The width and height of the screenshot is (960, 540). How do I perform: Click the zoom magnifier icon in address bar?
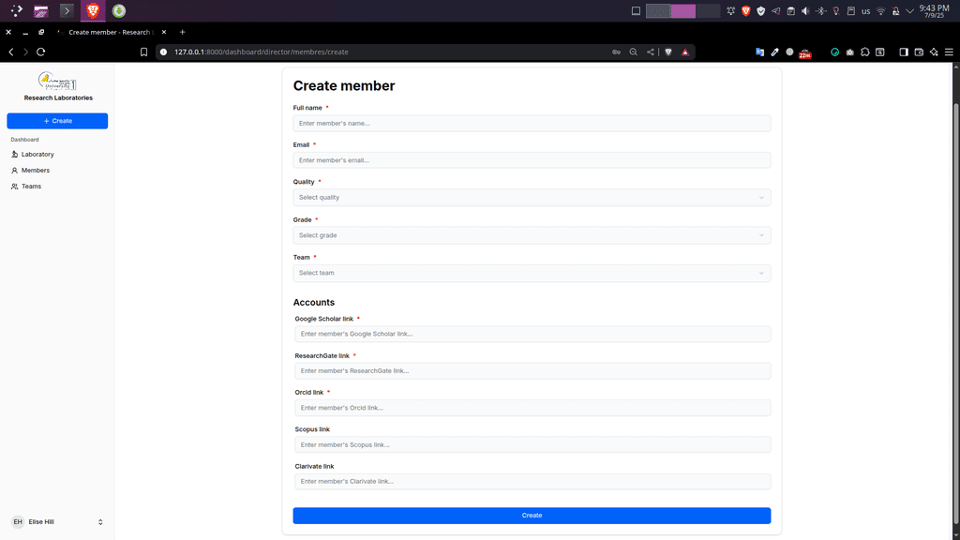tap(634, 52)
